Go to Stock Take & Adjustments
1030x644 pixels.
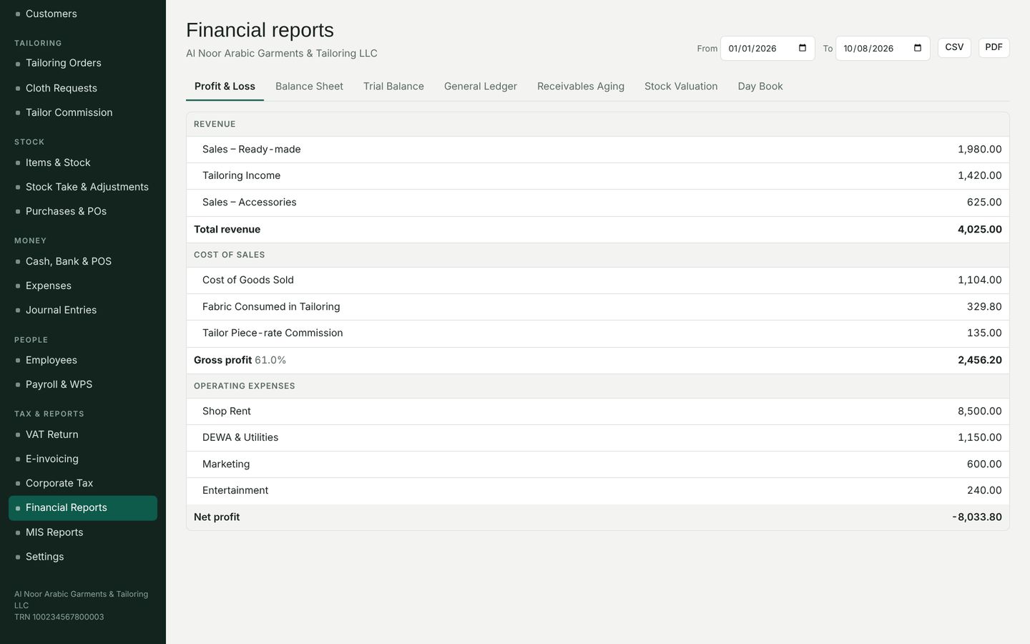[83, 187]
